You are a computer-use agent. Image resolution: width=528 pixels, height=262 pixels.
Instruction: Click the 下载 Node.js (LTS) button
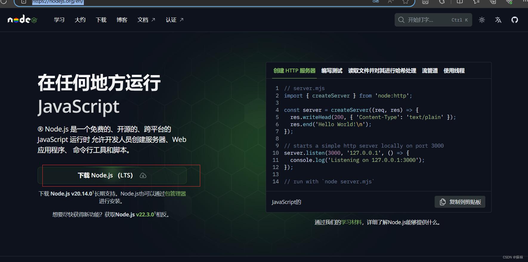click(112, 175)
